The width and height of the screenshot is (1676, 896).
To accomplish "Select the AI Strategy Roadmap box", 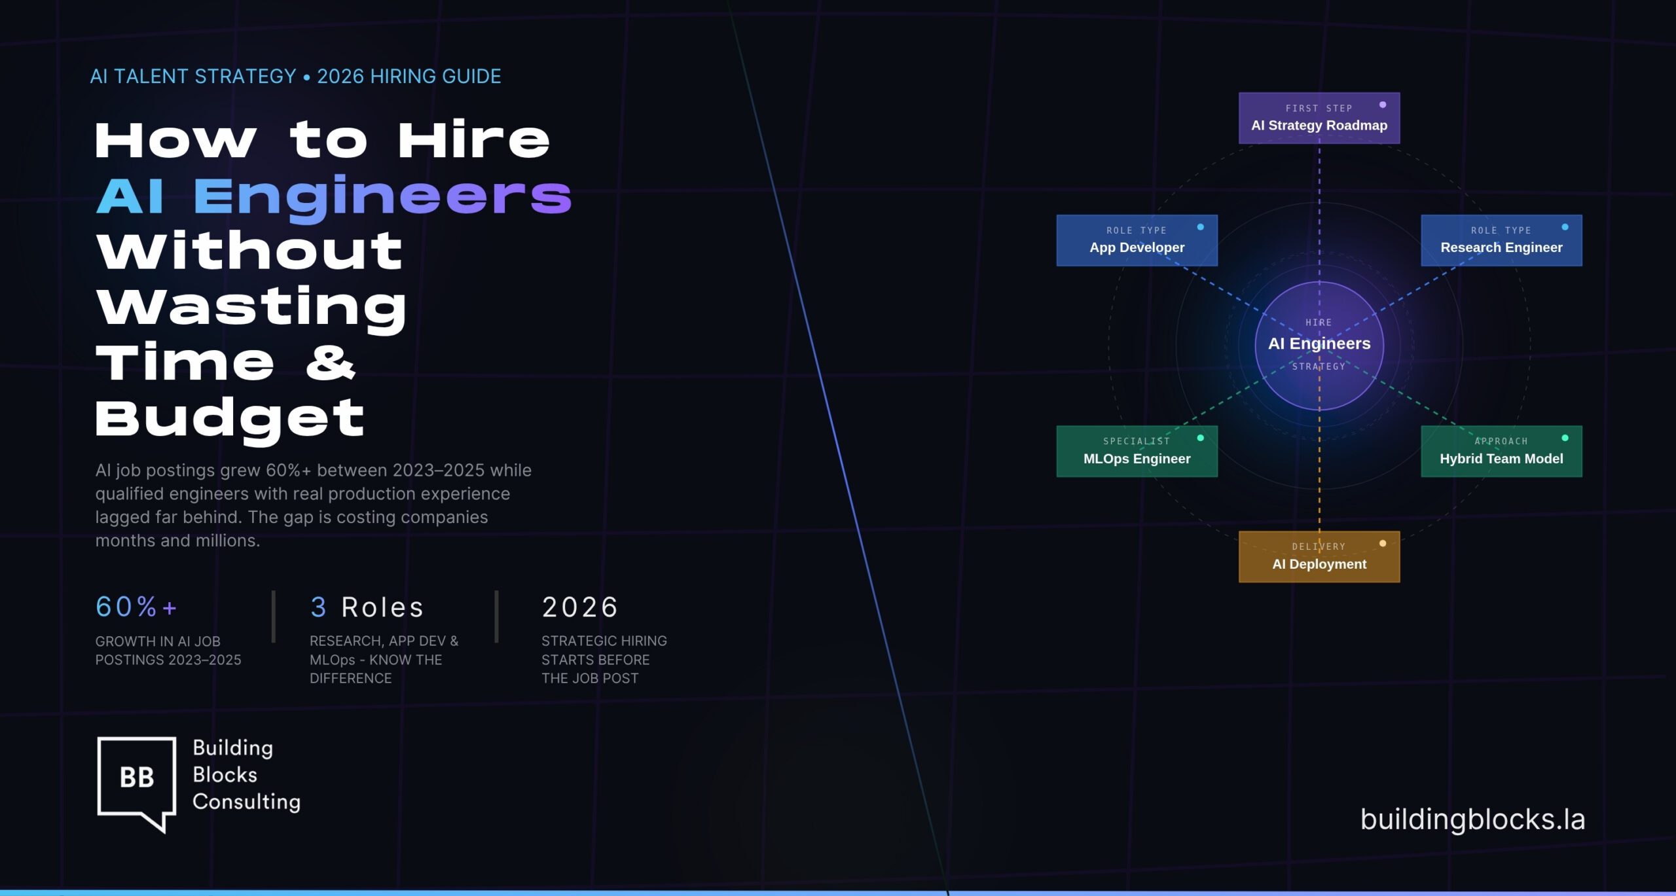I will tap(1319, 118).
